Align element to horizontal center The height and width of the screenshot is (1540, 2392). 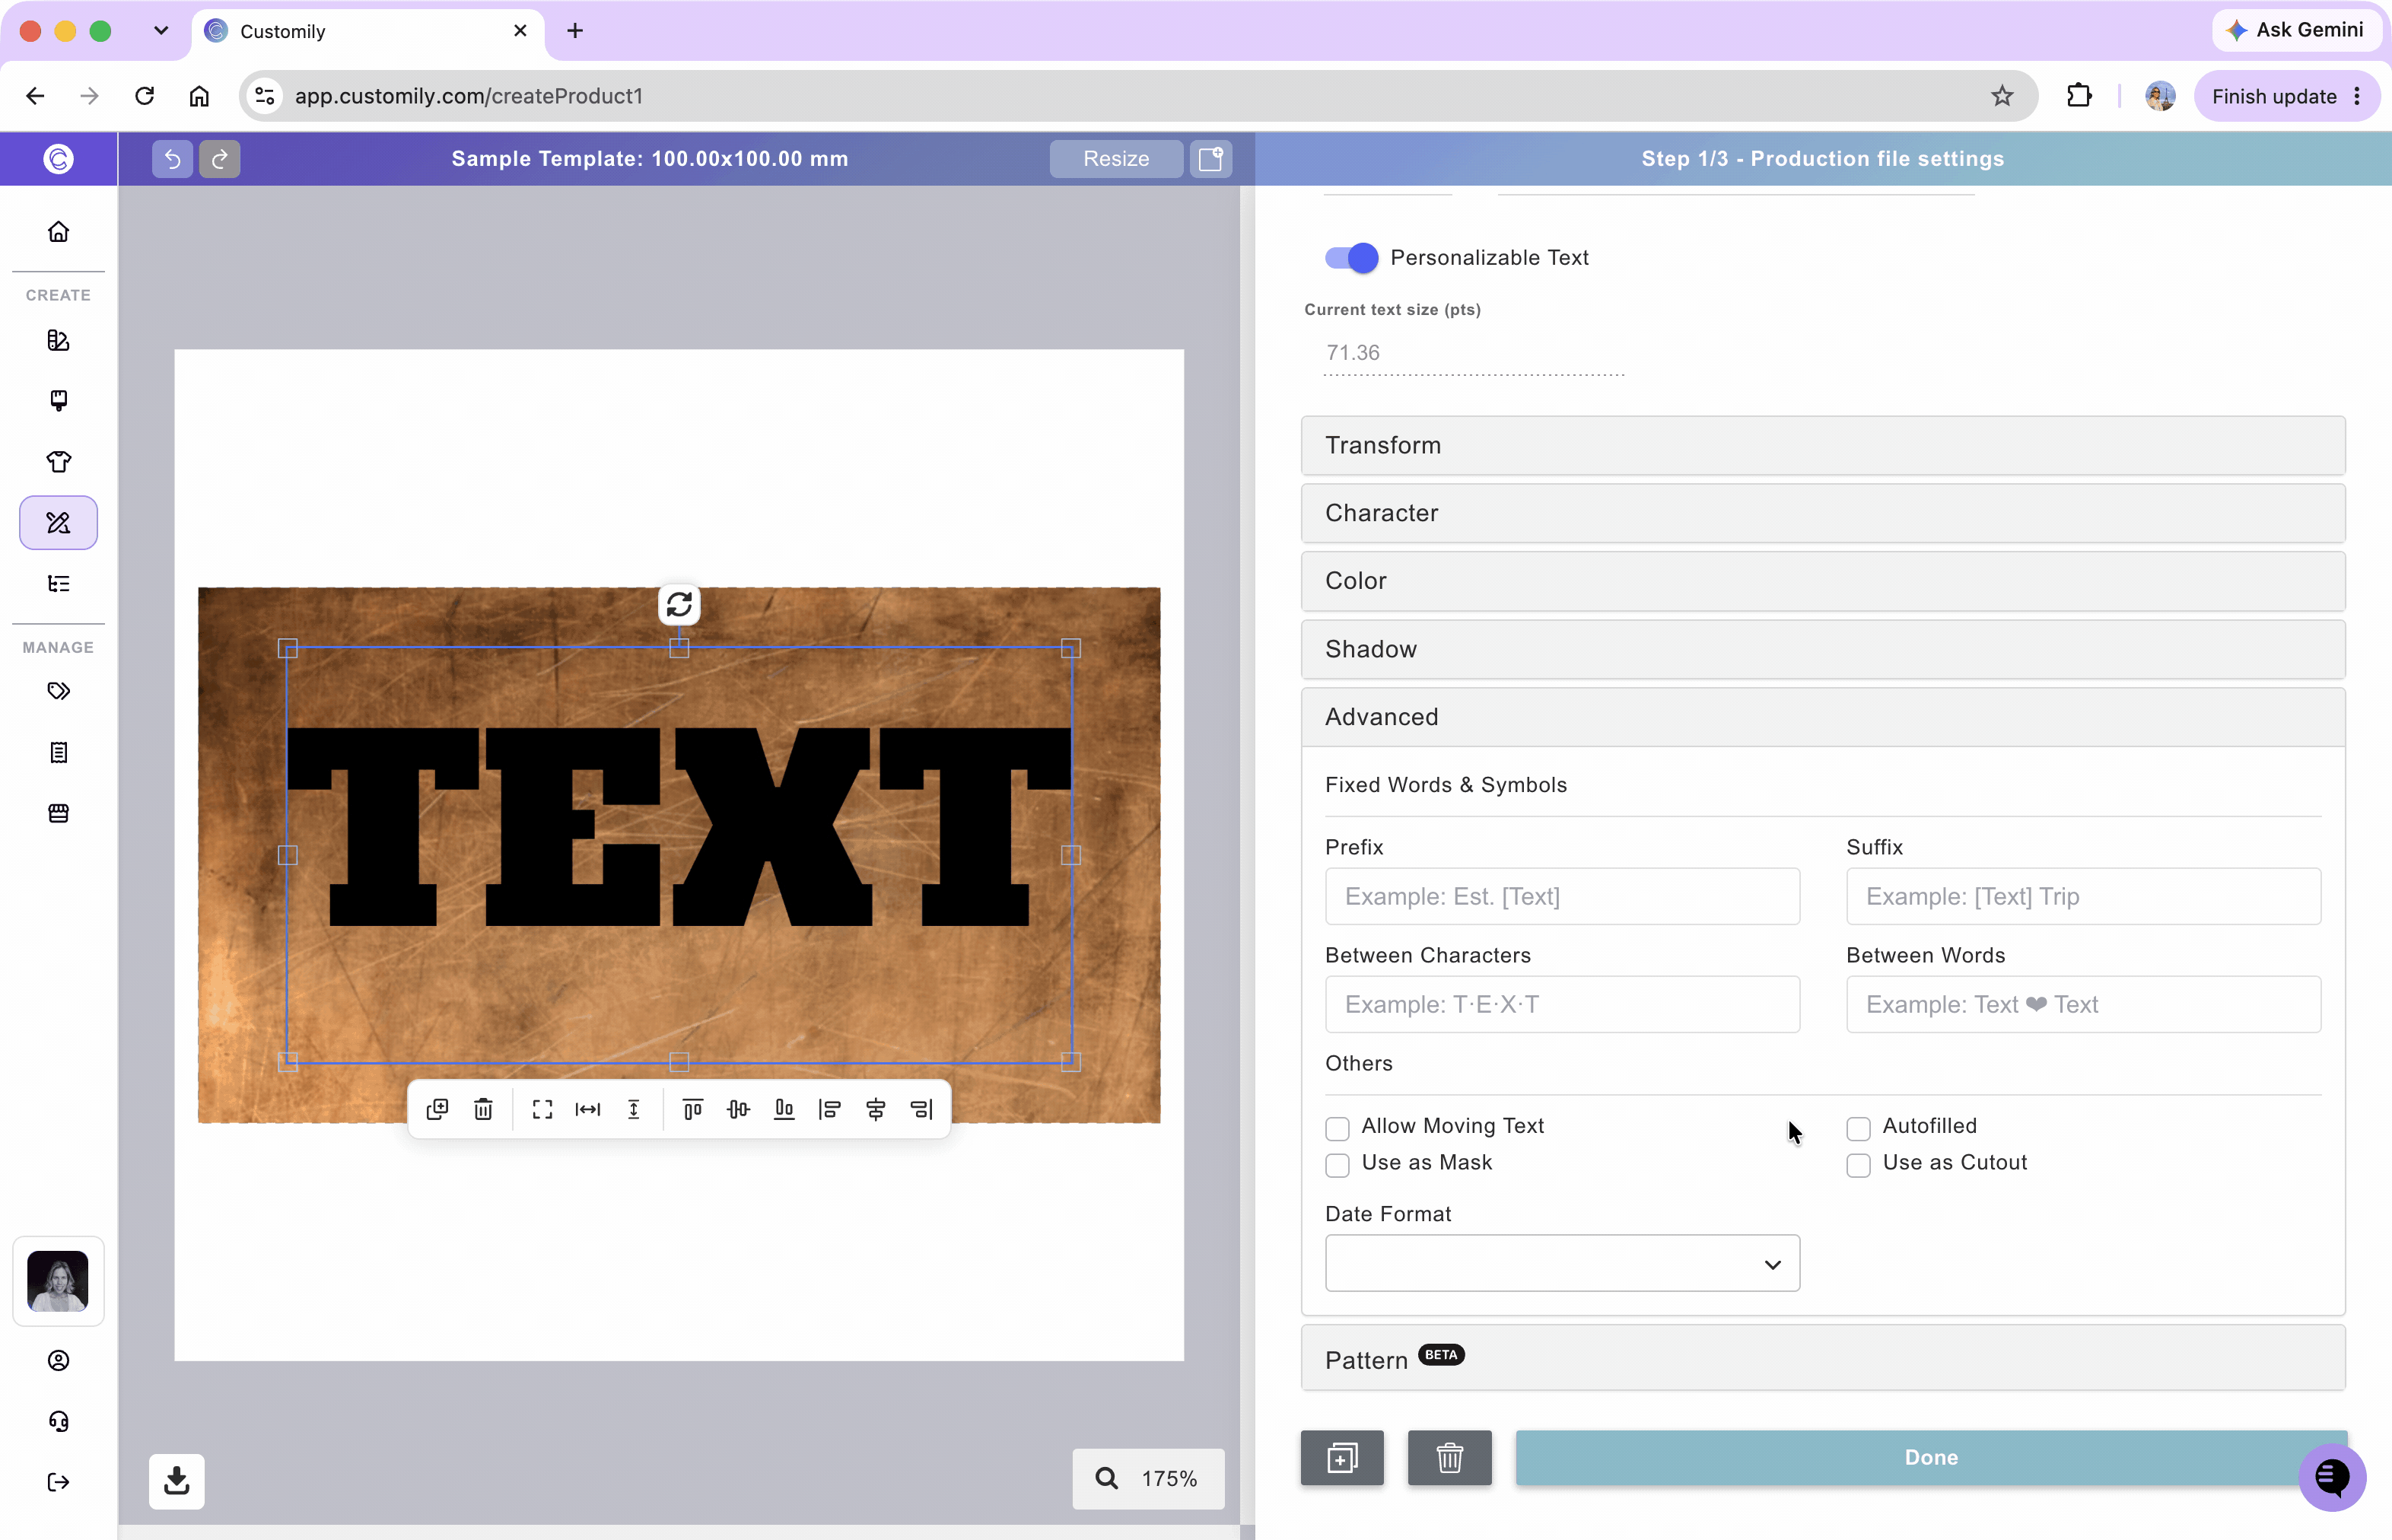tap(876, 1109)
